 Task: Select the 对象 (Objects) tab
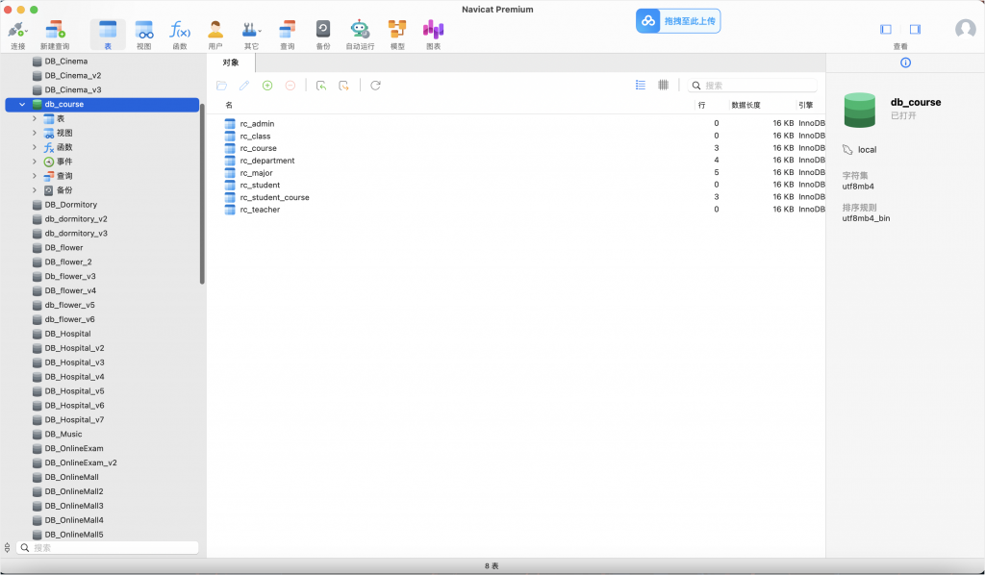231,63
